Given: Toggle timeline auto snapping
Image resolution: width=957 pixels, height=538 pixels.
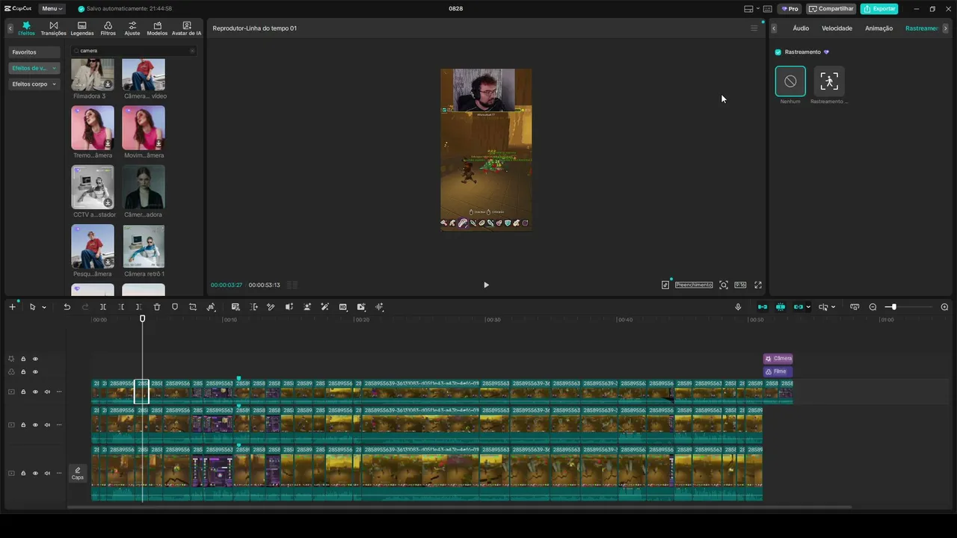Looking at the screenshot, I should tap(781, 307).
